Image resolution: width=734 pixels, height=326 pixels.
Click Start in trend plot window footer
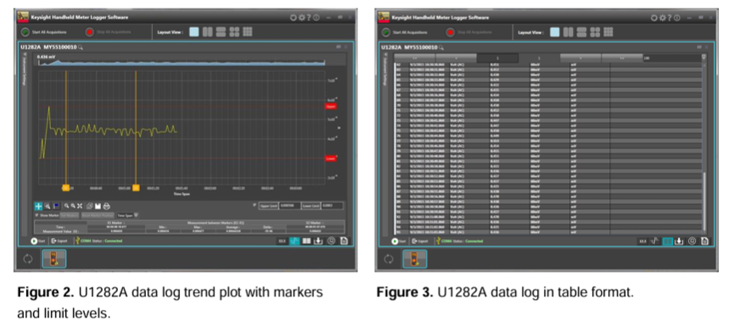tap(38, 241)
